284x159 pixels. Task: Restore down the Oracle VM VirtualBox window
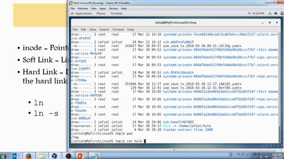(x=274, y=2)
